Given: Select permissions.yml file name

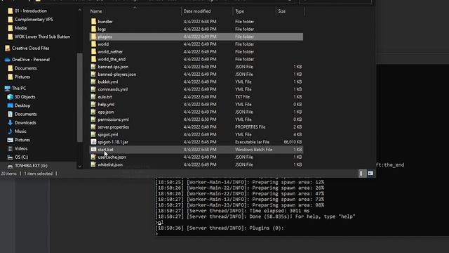Looking at the screenshot, I should 113,119.
